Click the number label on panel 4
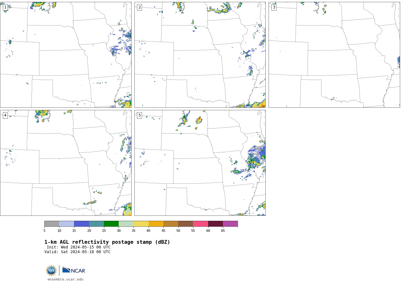This screenshot has height=283, width=403. 5,115
